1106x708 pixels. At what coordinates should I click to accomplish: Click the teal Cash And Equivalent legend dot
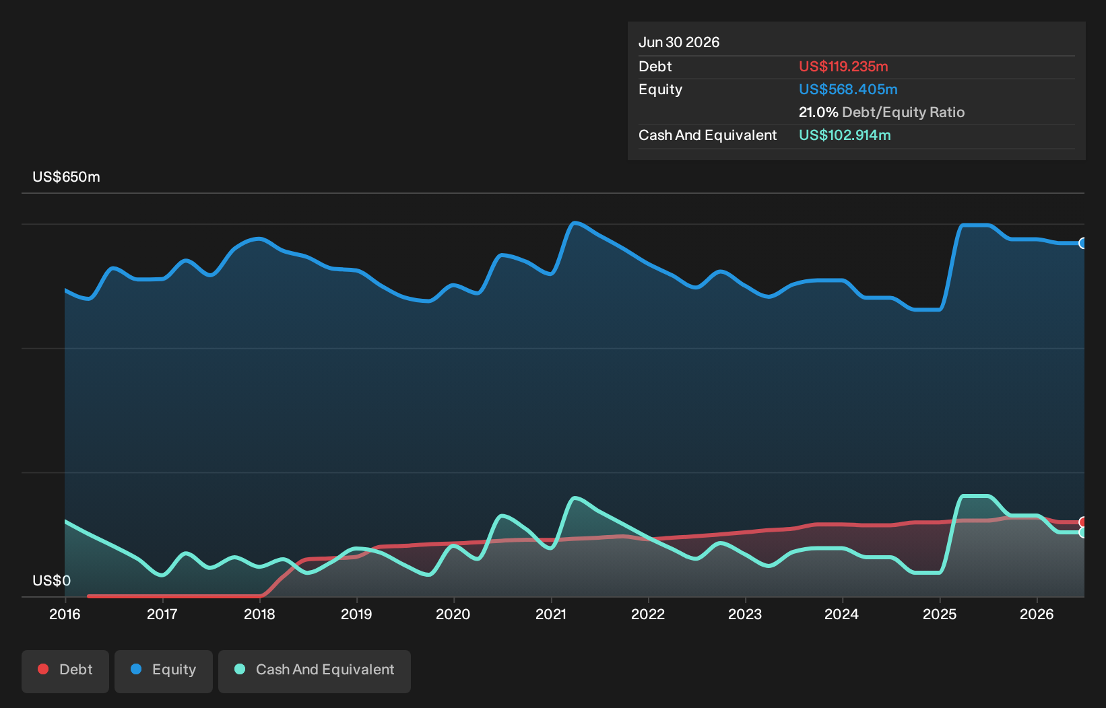click(240, 669)
